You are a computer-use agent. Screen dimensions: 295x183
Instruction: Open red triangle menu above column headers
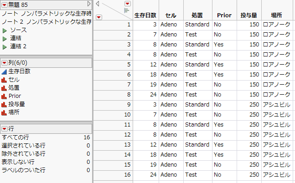(x=127, y=4)
